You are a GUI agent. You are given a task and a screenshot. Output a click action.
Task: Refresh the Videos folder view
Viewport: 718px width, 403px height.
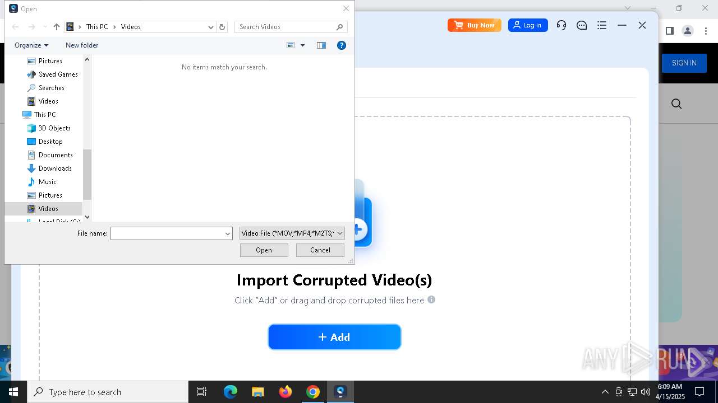click(x=222, y=27)
